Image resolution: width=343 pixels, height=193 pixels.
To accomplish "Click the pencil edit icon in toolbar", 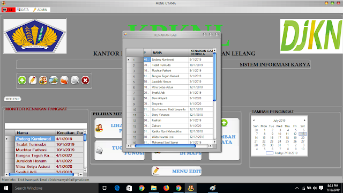I will pos(33,80).
